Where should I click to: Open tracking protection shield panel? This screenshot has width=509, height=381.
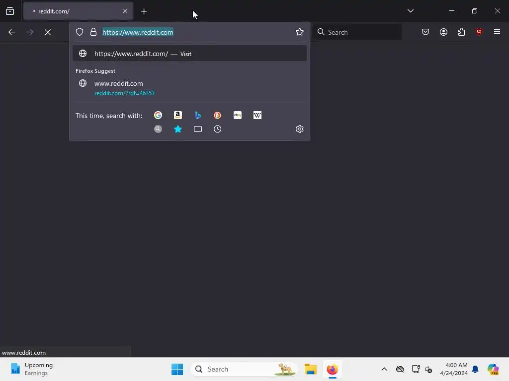80,32
